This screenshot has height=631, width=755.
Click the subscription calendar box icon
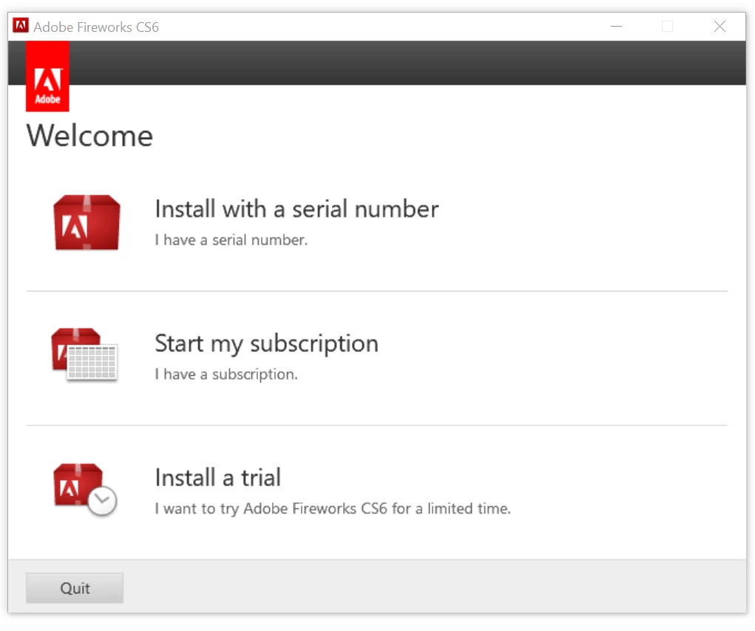tap(85, 355)
